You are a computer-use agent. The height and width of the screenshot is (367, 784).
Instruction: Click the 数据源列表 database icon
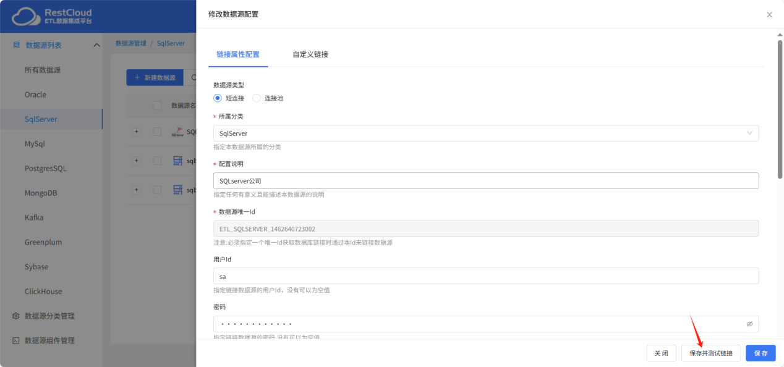tap(16, 45)
